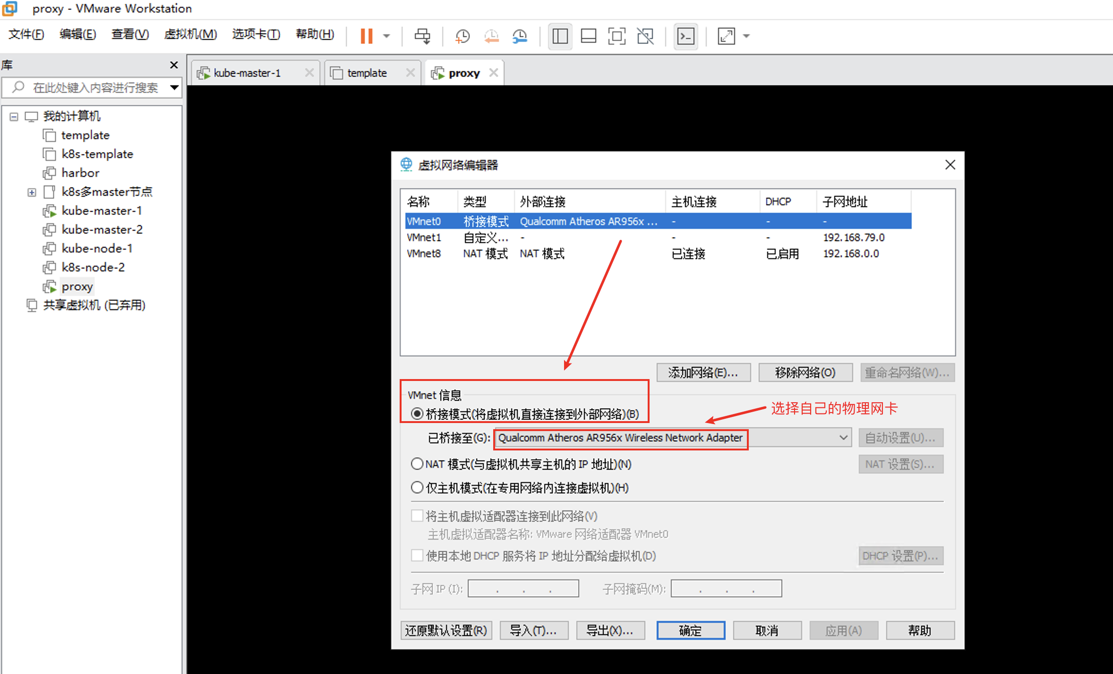Expand the k8s多master节点 folder

click(32, 192)
